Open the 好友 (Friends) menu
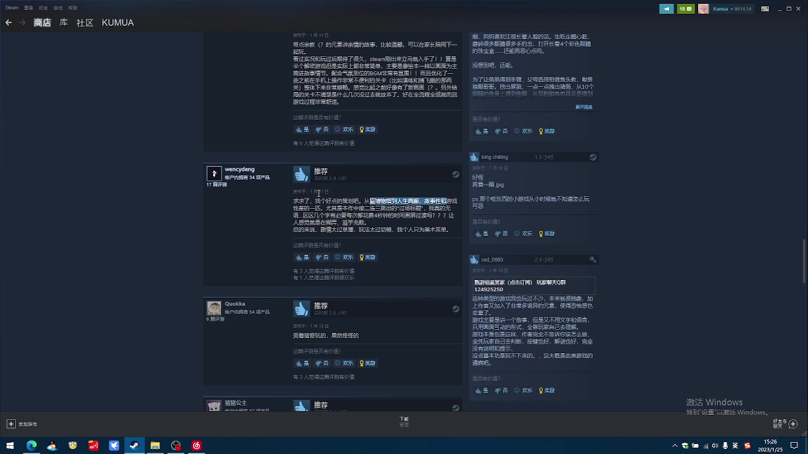The width and height of the screenshot is (808, 454). click(x=43, y=8)
